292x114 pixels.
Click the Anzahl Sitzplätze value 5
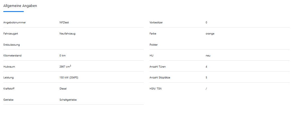[x=206, y=78]
